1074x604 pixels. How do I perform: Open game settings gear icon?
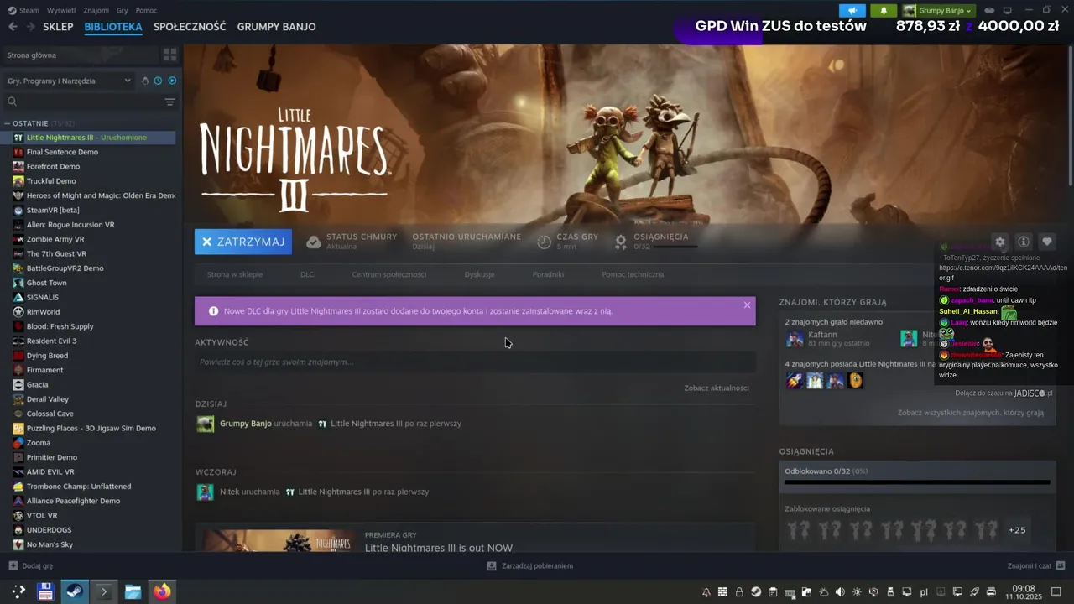(999, 242)
